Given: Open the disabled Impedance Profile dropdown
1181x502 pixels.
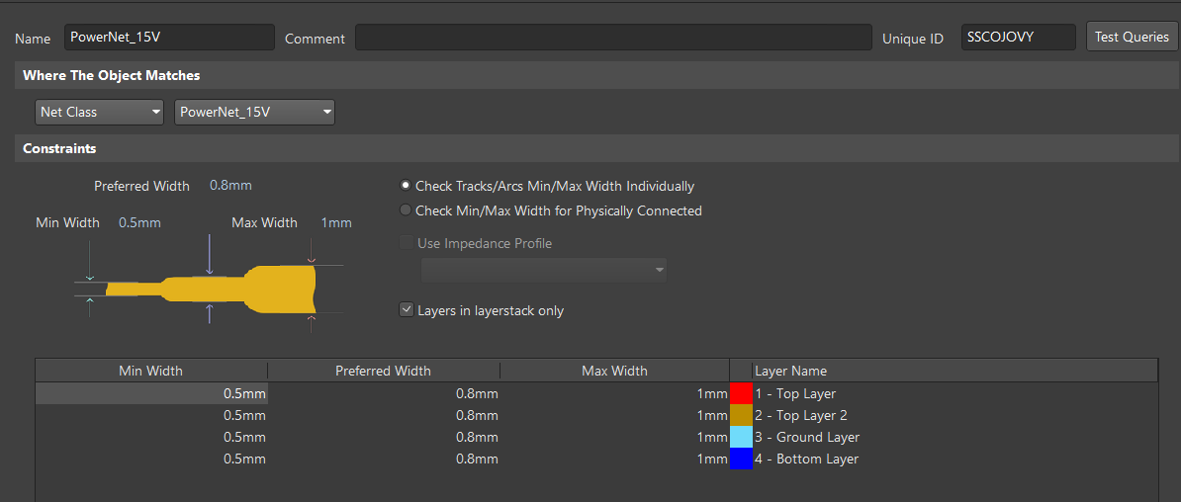Looking at the screenshot, I should point(543,270).
